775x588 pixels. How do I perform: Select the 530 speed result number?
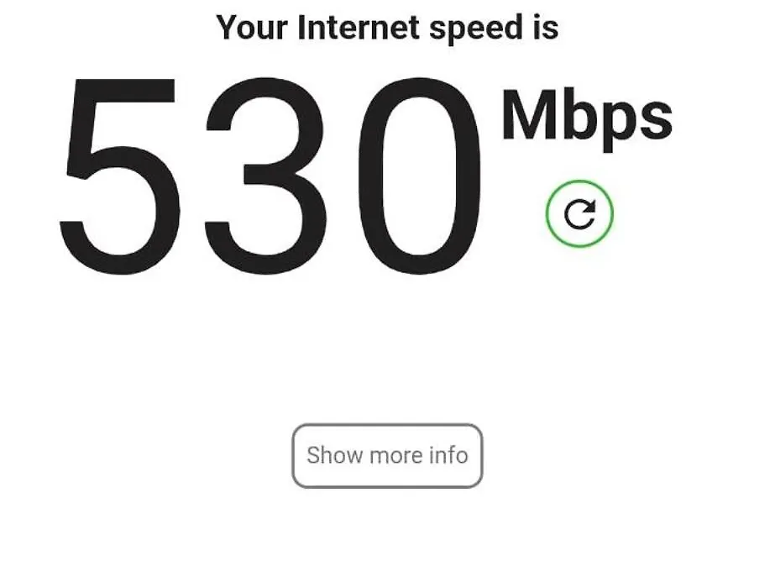tap(270, 176)
